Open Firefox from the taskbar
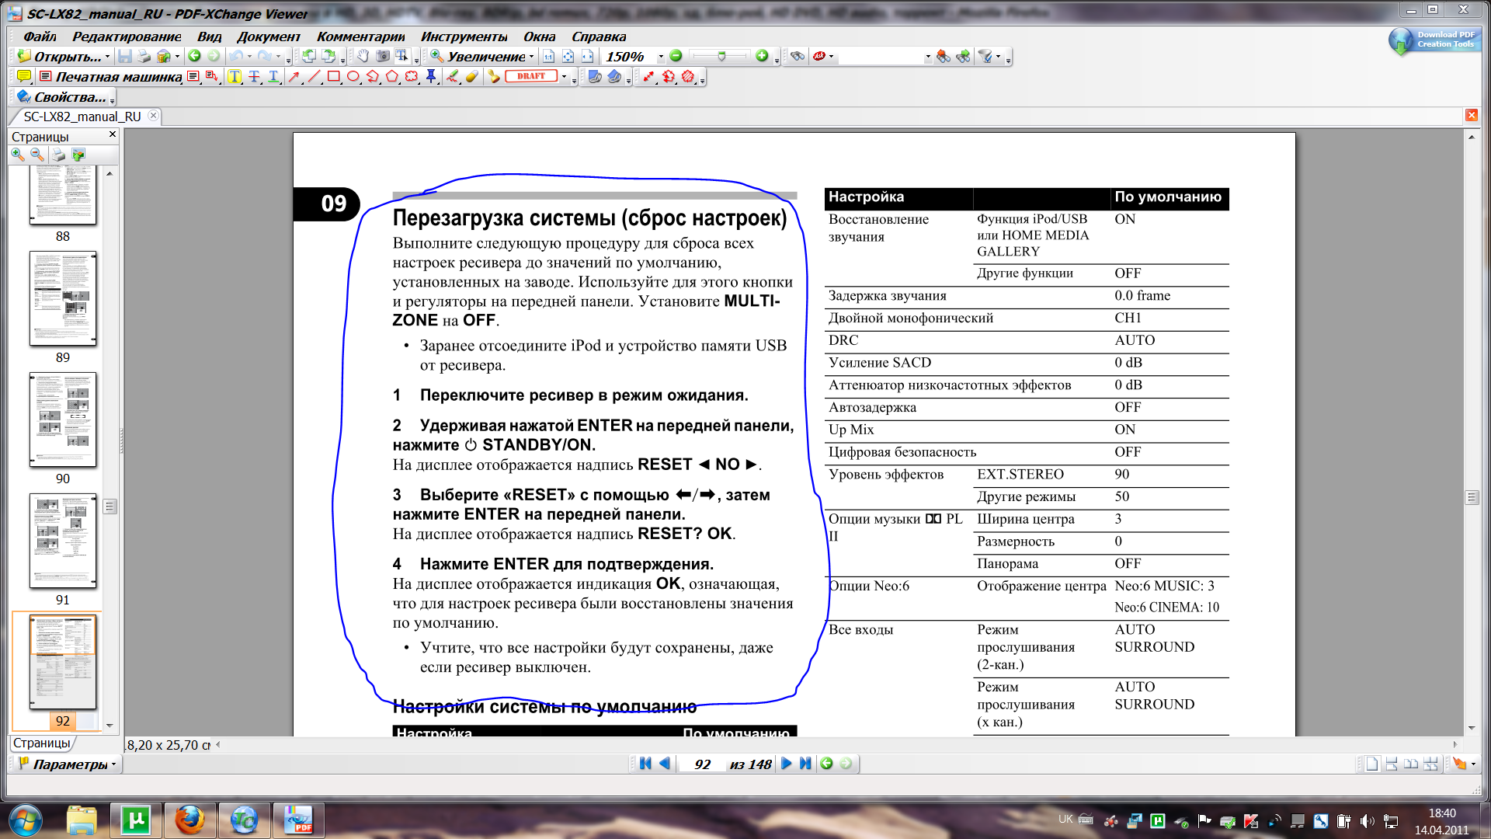 click(x=189, y=820)
